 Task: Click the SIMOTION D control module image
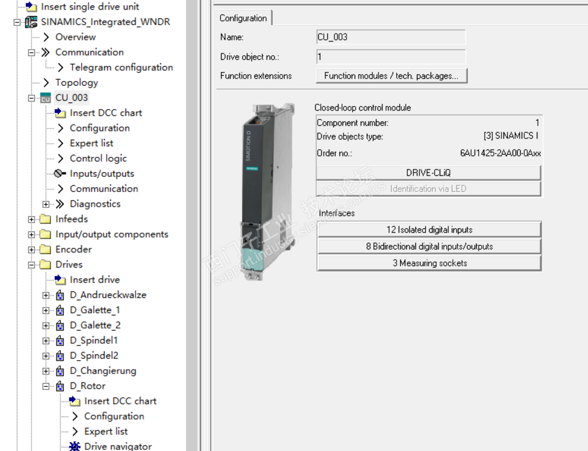pos(268,192)
